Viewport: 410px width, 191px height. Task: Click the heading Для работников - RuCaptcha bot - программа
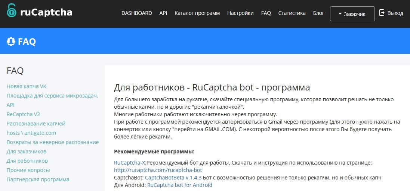click(212, 87)
